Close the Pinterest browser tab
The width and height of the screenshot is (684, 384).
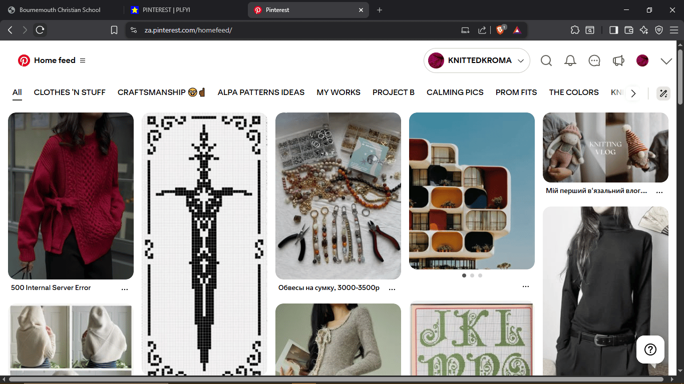361,10
